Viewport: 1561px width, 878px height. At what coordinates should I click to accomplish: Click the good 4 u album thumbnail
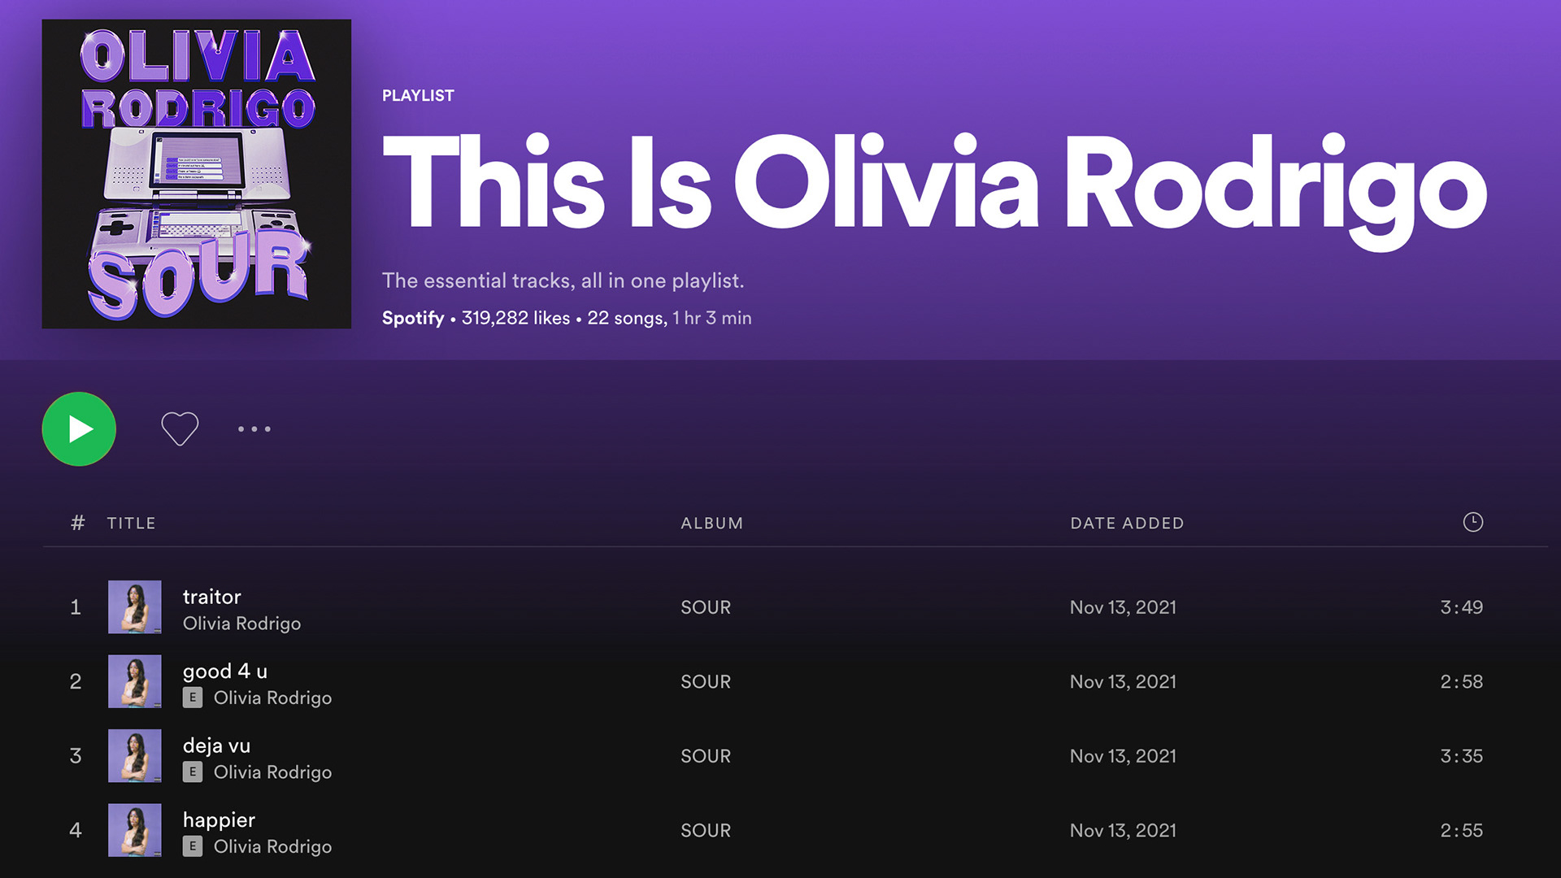(135, 681)
